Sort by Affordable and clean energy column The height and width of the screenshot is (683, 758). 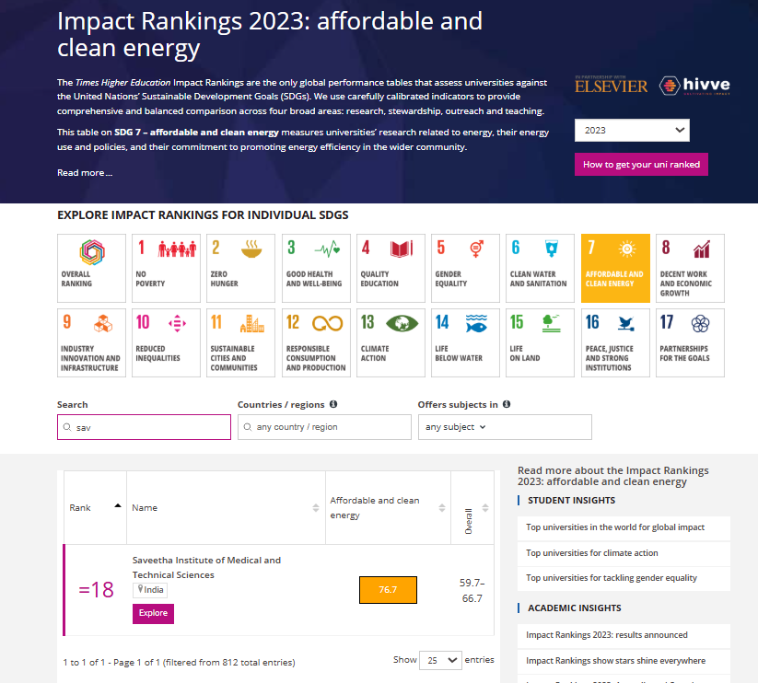tap(387, 508)
